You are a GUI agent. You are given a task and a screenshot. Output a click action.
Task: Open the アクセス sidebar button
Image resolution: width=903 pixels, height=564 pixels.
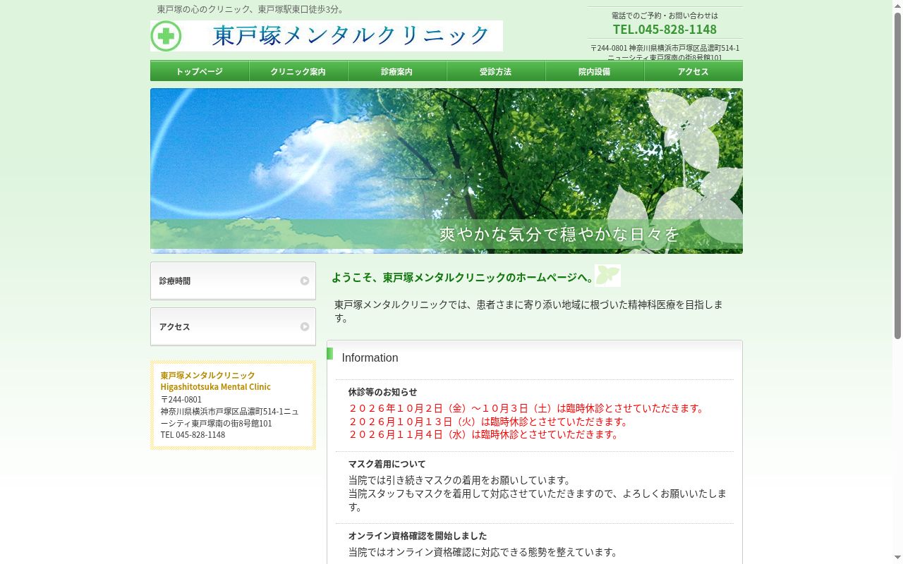pyautogui.click(x=233, y=326)
